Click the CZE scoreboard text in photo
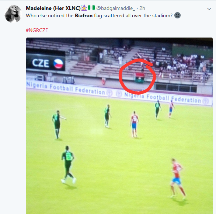The width and height of the screenshot is (216, 214). [x=41, y=63]
